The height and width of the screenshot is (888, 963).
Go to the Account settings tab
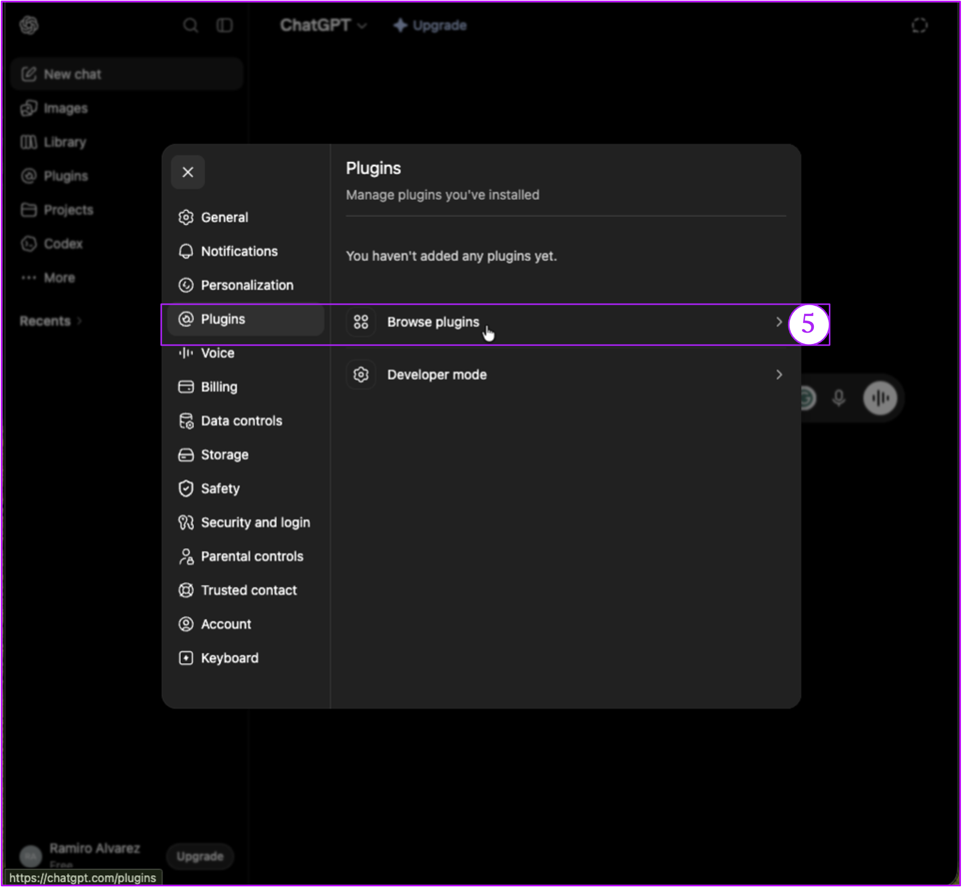246,624
